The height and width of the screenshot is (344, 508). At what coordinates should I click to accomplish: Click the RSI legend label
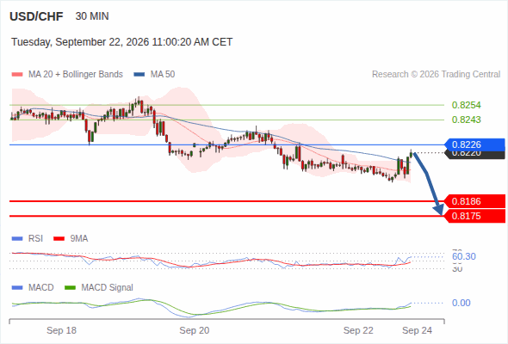pos(35,239)
